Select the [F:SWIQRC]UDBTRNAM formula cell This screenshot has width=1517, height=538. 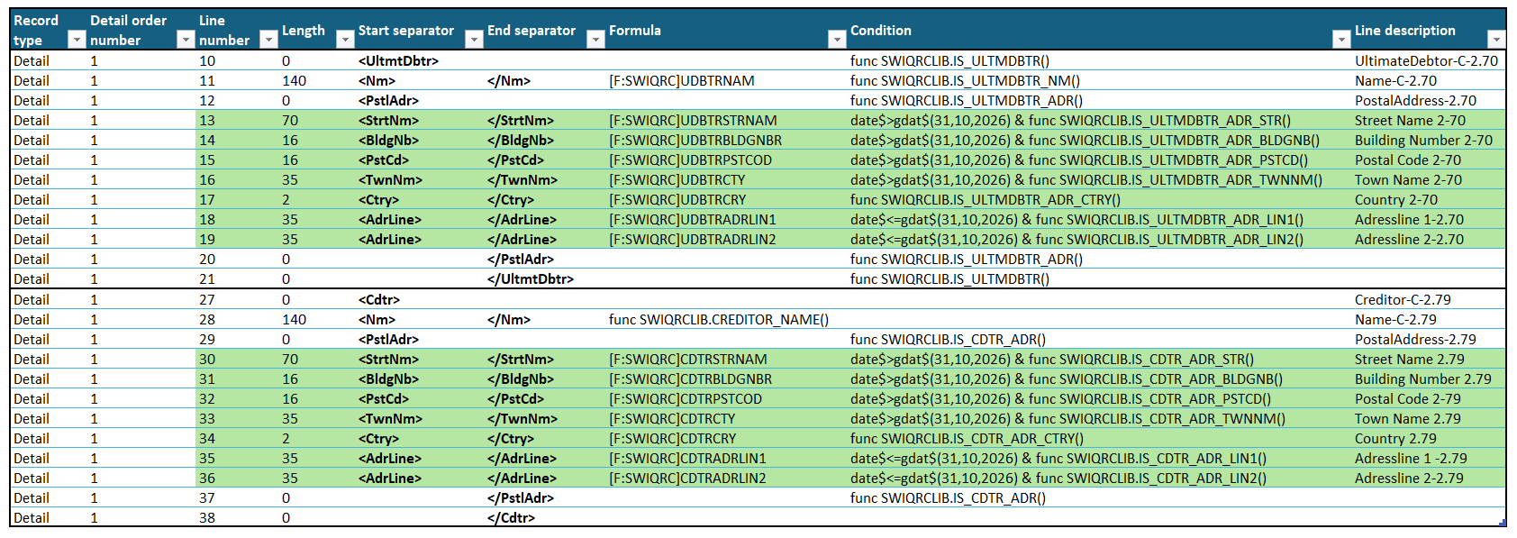click(681, 81)
